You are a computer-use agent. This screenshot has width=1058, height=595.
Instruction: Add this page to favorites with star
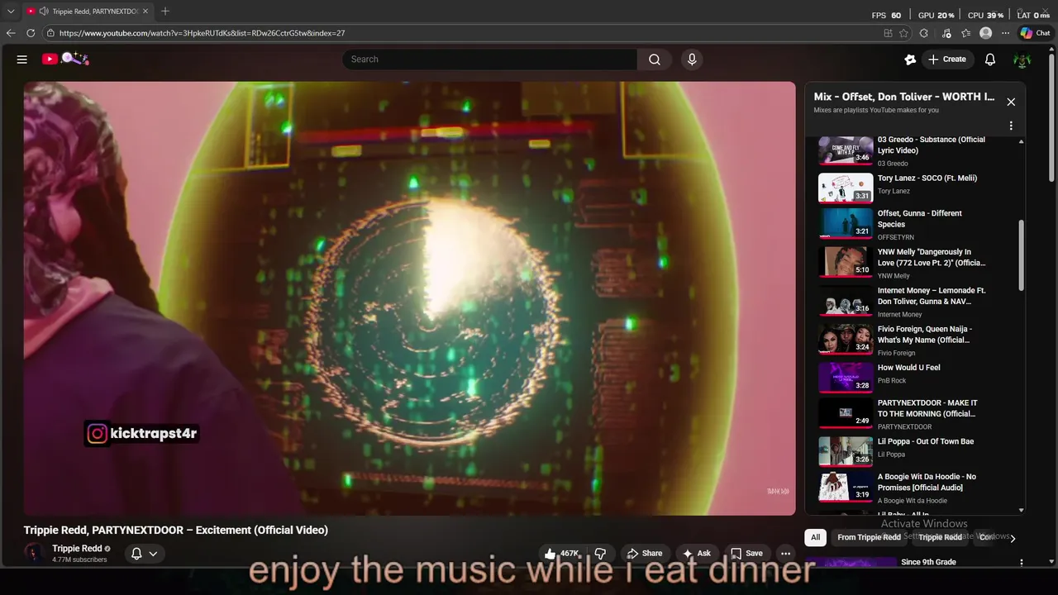point(903,33)
